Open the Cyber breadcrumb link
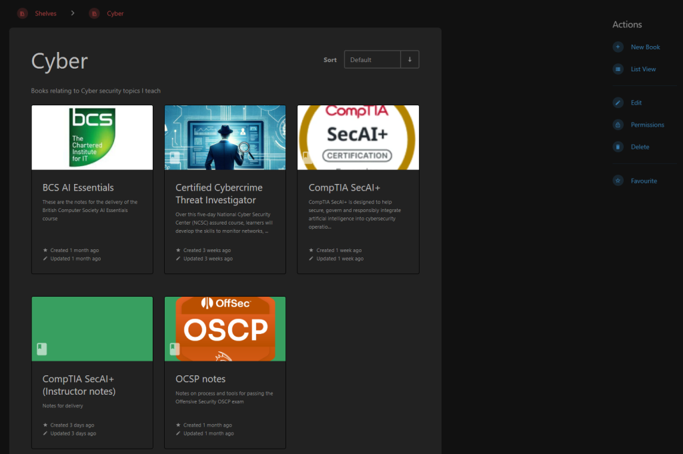This screenshot has width=683, height=454. tap(115, 13)
